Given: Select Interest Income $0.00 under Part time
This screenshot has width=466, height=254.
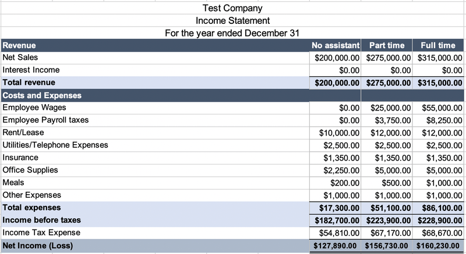Looking at the screenshot, I should [x=387, y=70].
